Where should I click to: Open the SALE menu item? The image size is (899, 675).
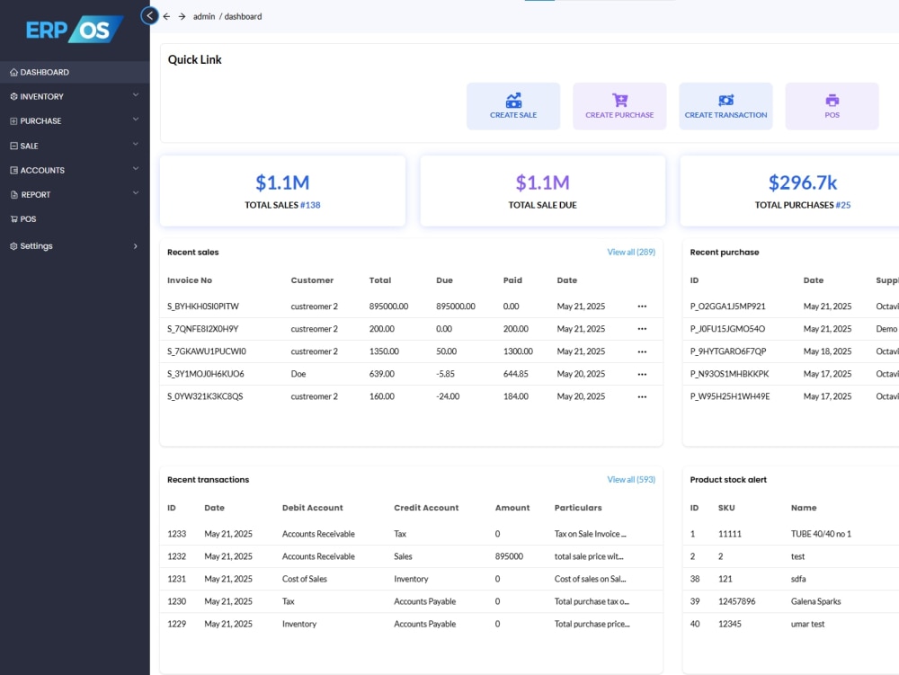[x=75, y=146]
